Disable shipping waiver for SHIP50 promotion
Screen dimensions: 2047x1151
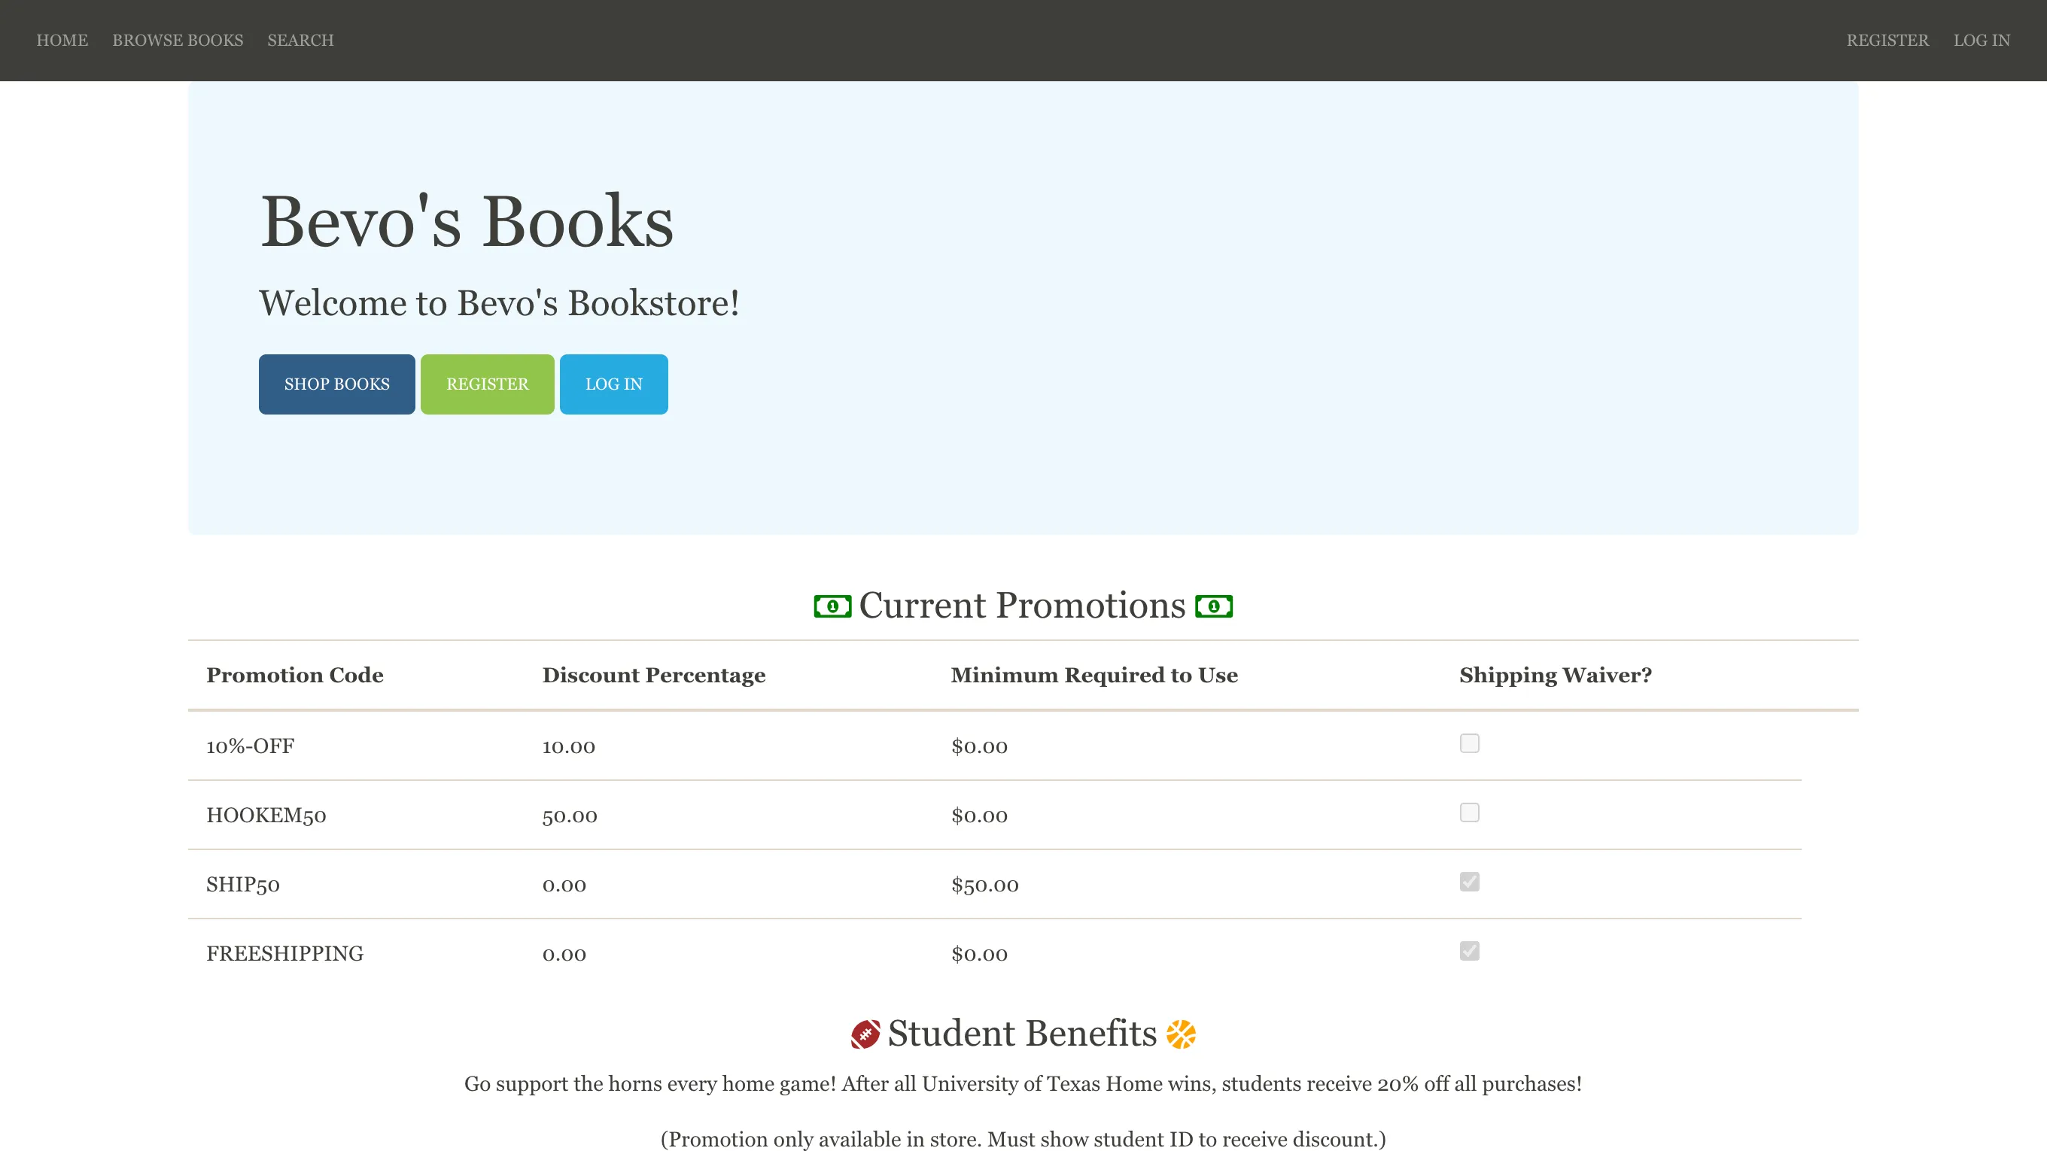(x=1469, y=882)
